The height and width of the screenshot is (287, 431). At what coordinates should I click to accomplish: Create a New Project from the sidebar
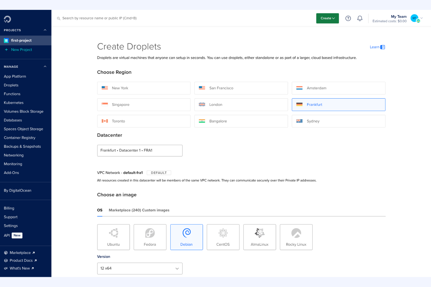(22, 49)
